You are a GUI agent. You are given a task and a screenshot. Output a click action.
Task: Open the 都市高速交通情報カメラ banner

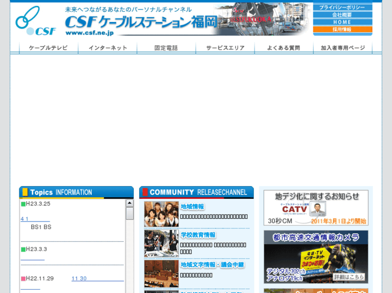[x=316, y=257]
